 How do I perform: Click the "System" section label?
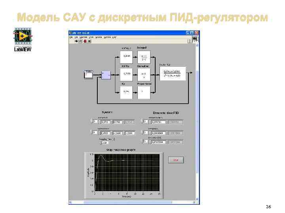click(107, 112)
